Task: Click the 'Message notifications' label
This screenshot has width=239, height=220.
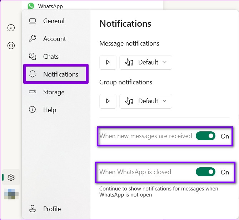Action: (129, 43)
